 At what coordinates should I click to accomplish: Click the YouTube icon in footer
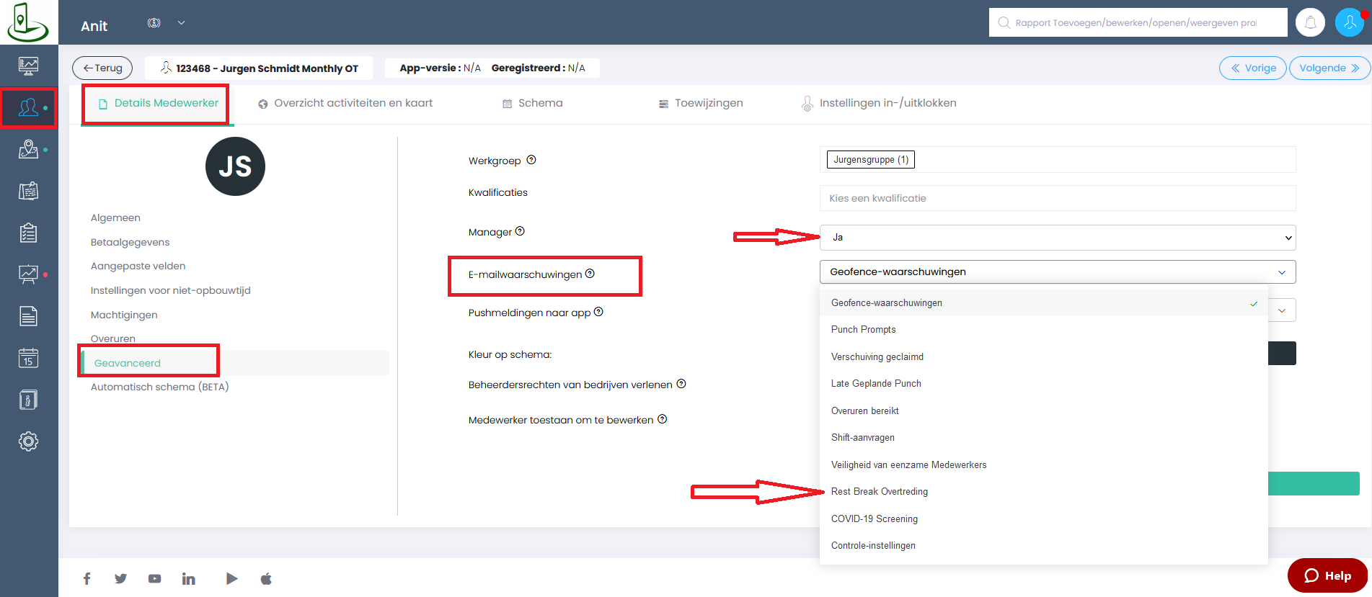[154, 579]
